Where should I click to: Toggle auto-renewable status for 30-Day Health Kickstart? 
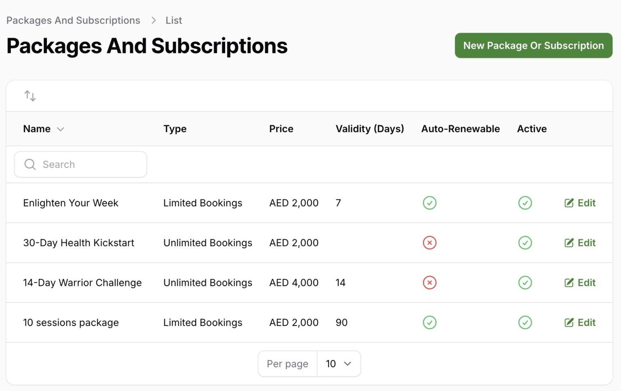pyautogui.click(x=429, y=243)
